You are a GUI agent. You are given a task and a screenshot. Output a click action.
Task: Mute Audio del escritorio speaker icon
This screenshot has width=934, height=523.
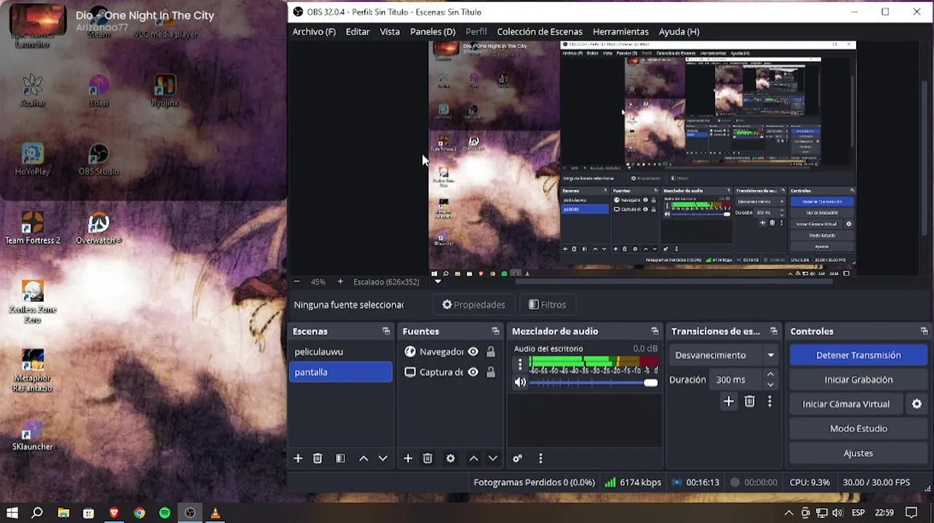point(520,382)
